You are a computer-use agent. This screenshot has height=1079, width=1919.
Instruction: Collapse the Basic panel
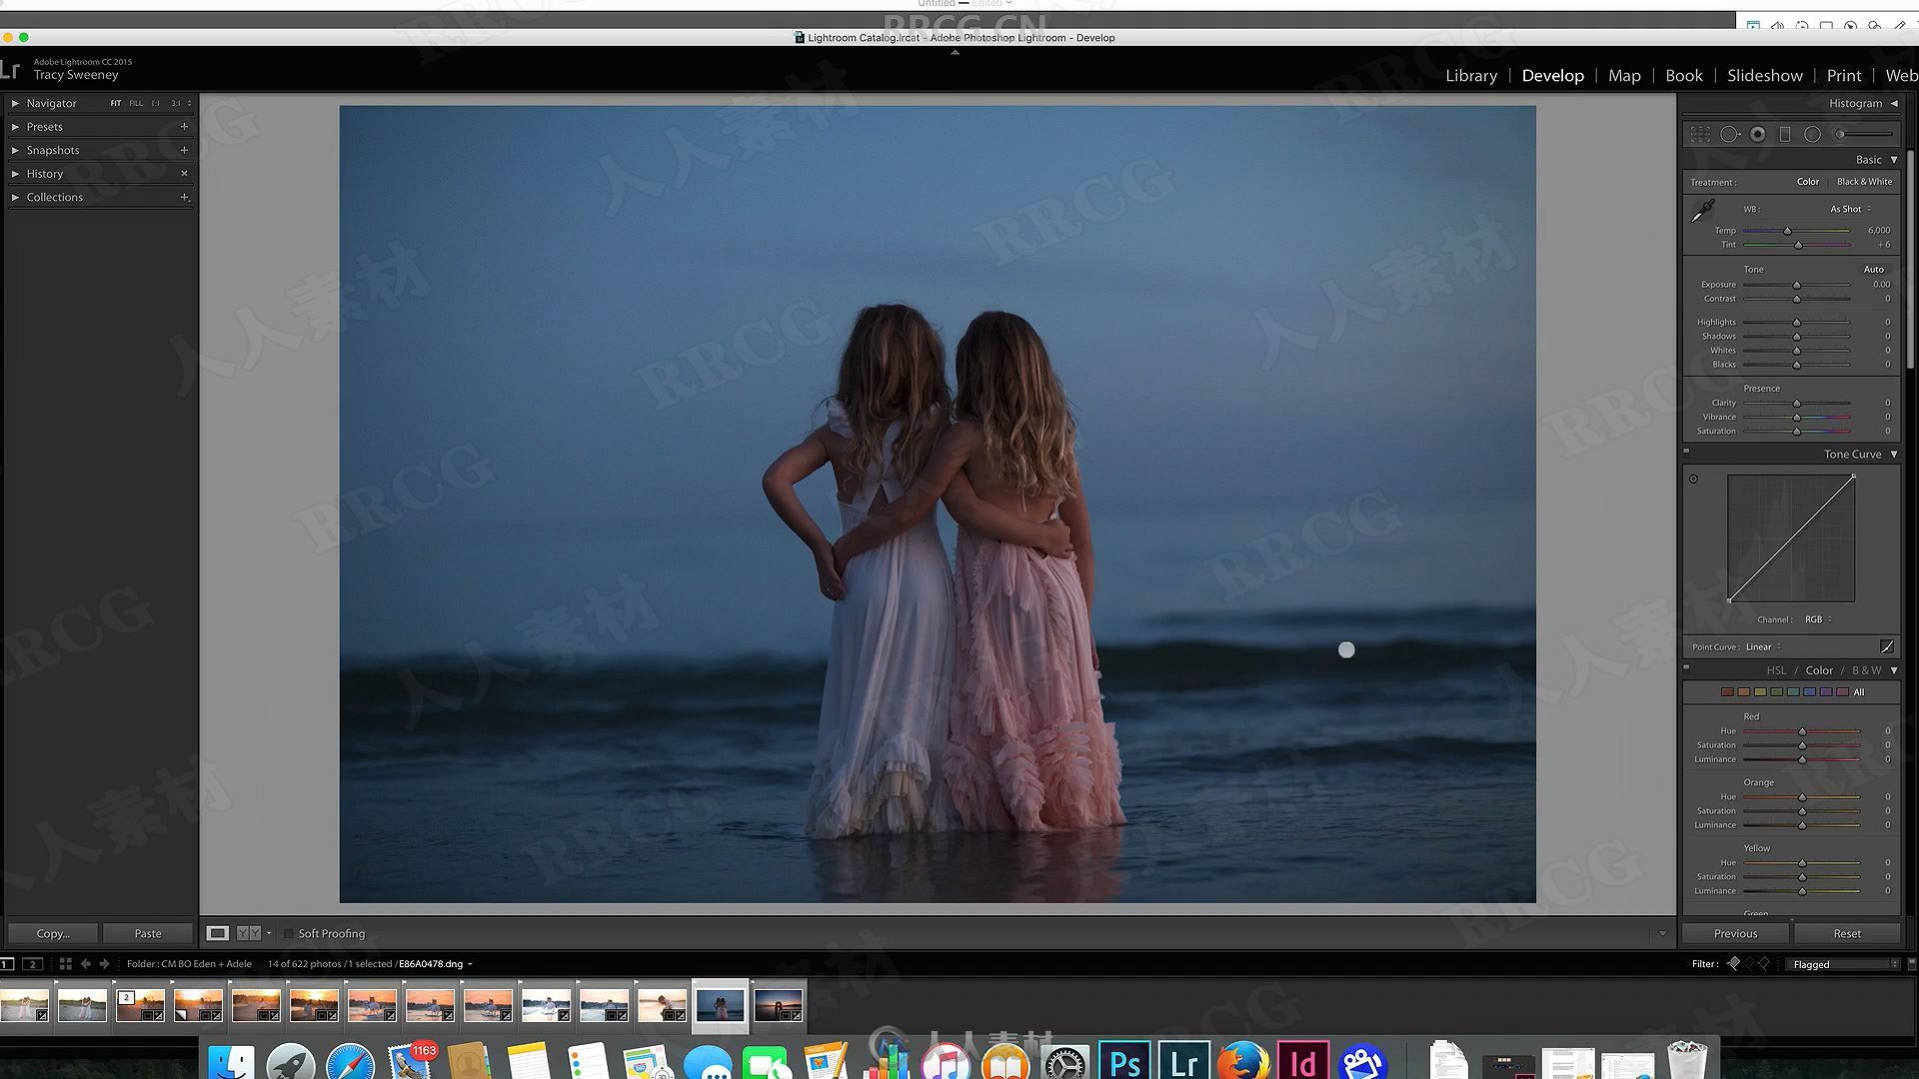coord(1894,160)
